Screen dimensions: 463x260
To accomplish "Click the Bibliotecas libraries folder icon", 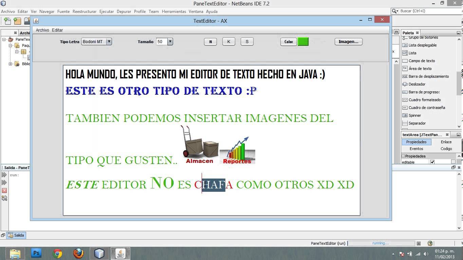I will pyautogui.click(x=17, y=64).
